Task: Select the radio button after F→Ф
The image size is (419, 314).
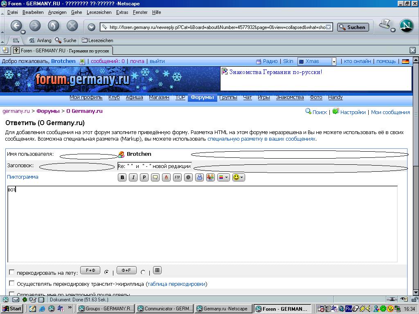Action: tap(106, 272)
